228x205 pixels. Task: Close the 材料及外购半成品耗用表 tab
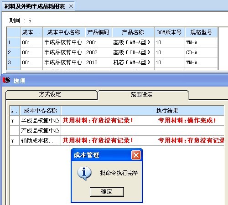coord(71,6)
